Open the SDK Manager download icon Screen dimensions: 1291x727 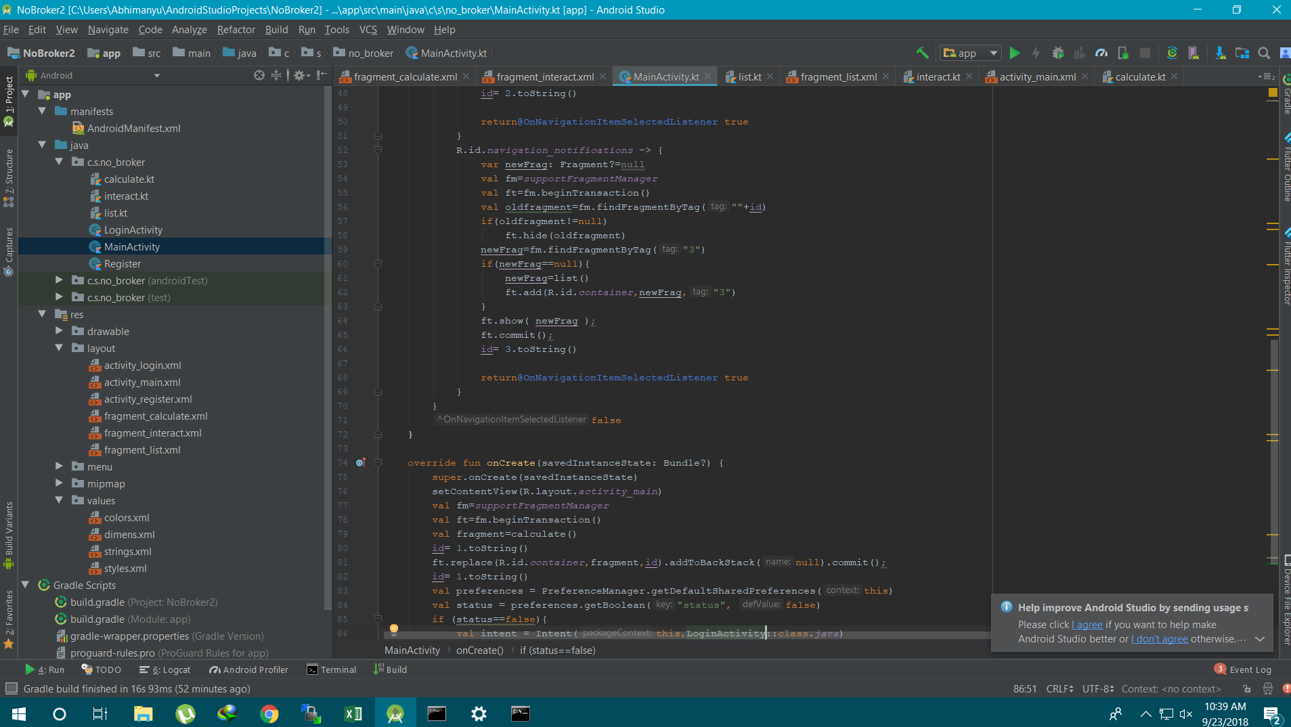(x=1220, y=53)
